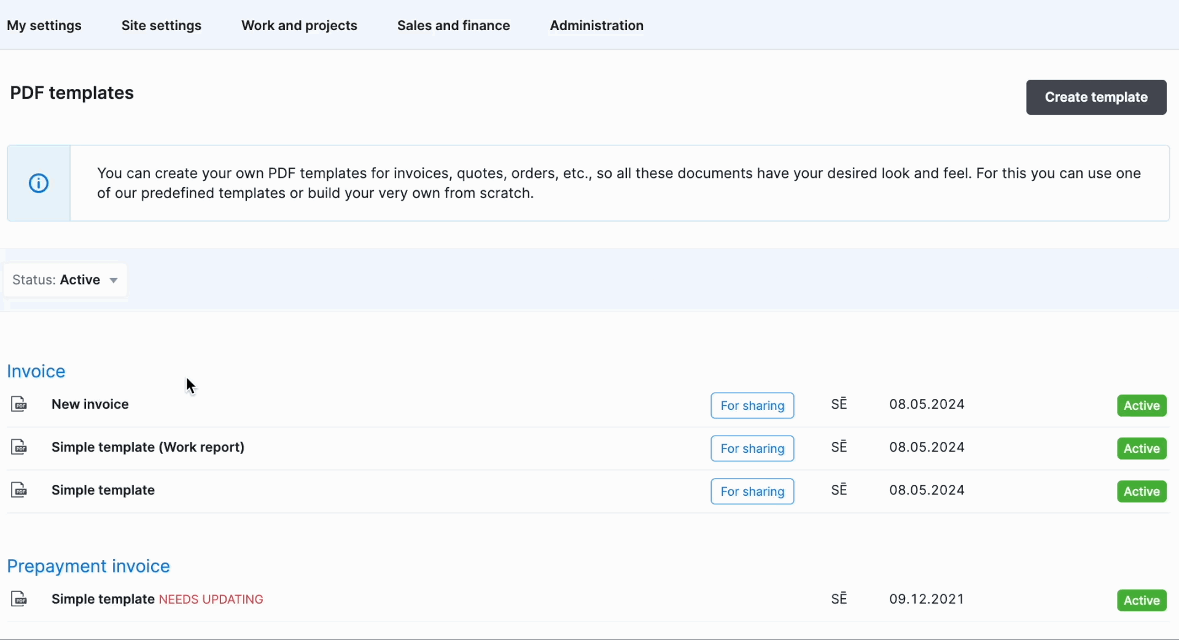Screen dimensions: 1179x640
Task: Click the PDF icon beside Simple template (Work report)
Action: [x=19, y=447]
